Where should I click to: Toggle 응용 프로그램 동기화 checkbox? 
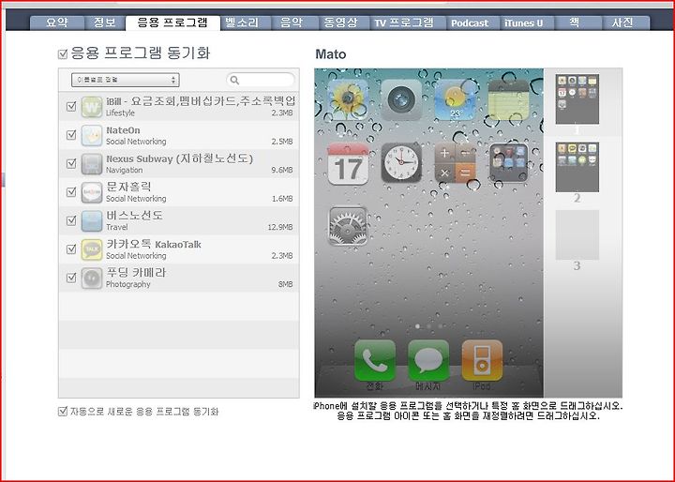(x=63, y=54)
